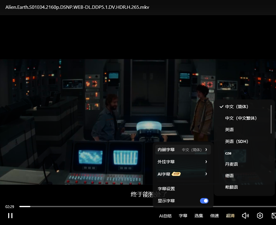This screenshot has height=225, width=276.
Task: Open the 内嵌字幕 embedded subtitles entry
Action: (x=183, y=150)
